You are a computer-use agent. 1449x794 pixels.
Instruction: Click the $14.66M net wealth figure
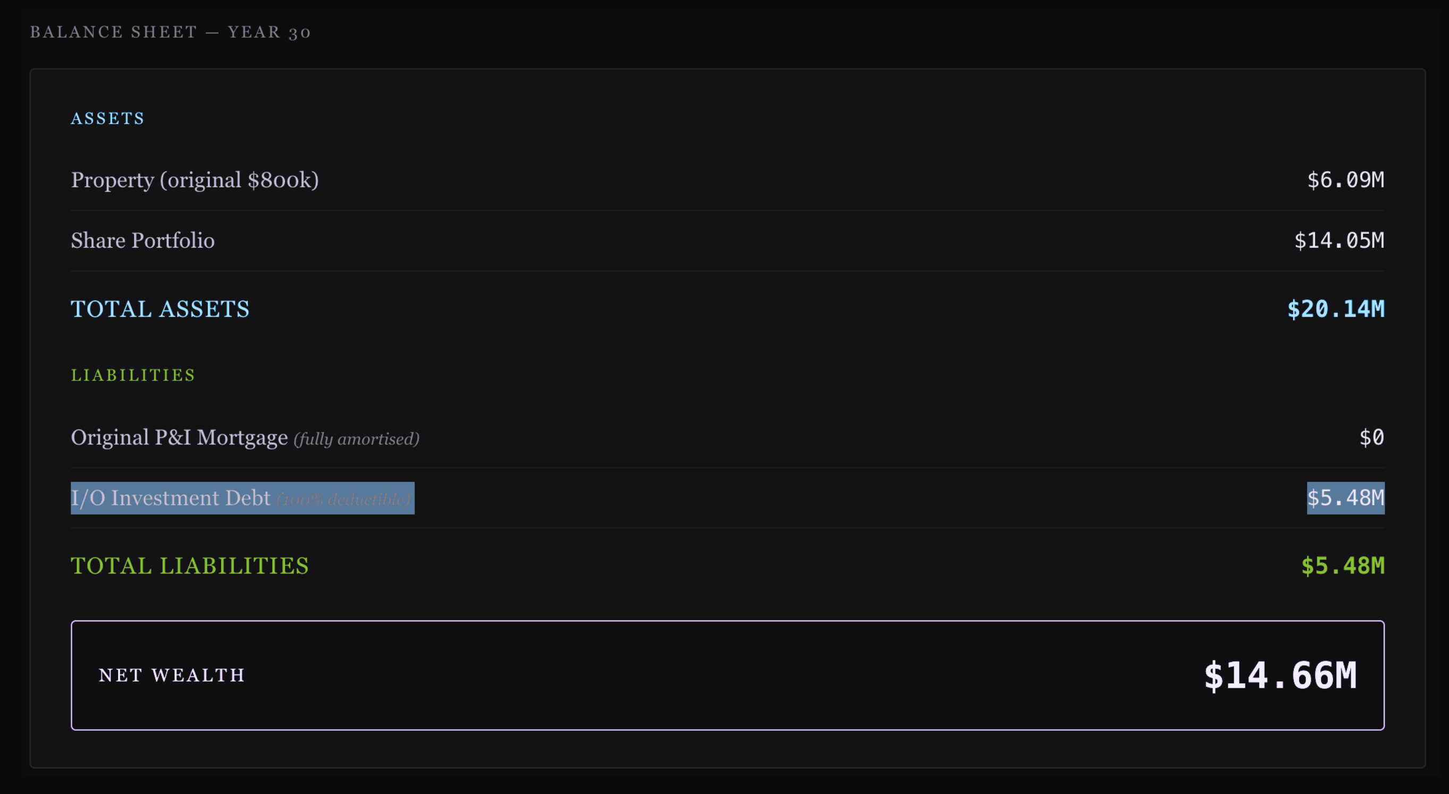click(1279, 675)
